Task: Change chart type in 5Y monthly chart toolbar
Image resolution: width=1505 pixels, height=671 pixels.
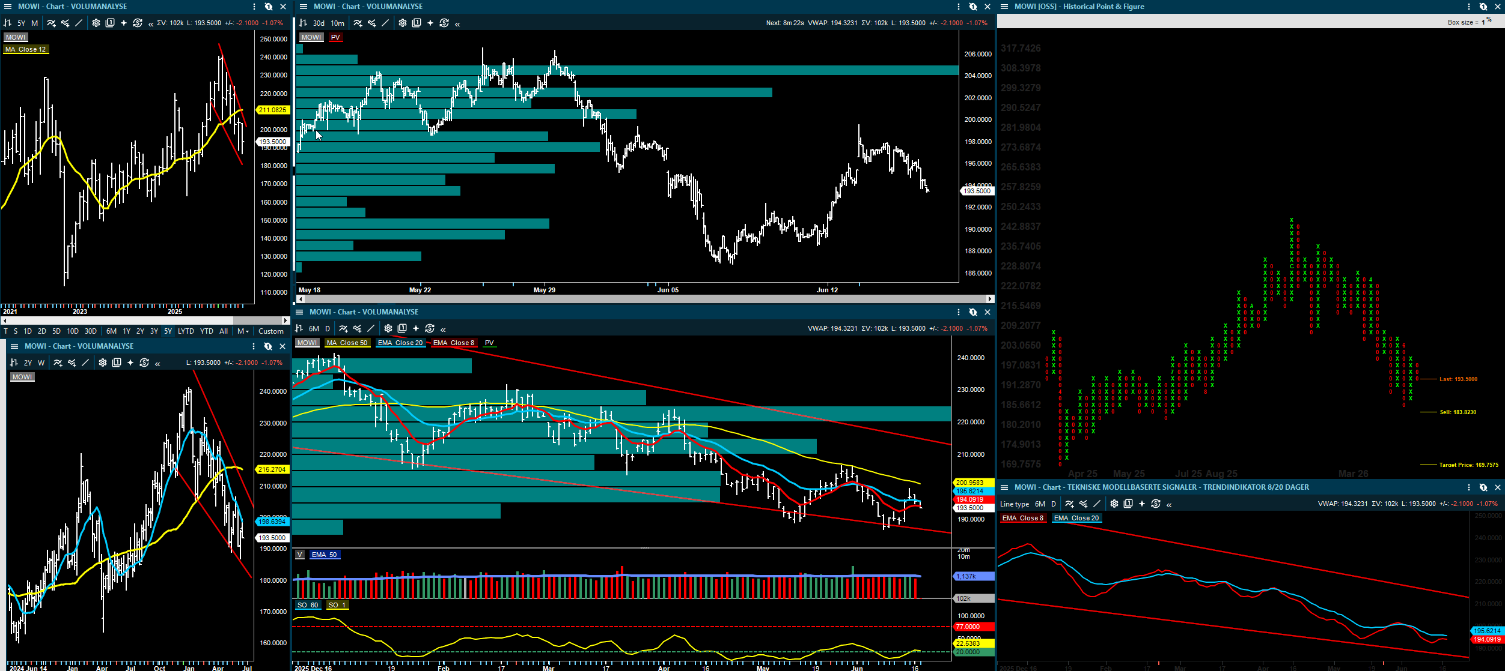Action: coord(8,23)
